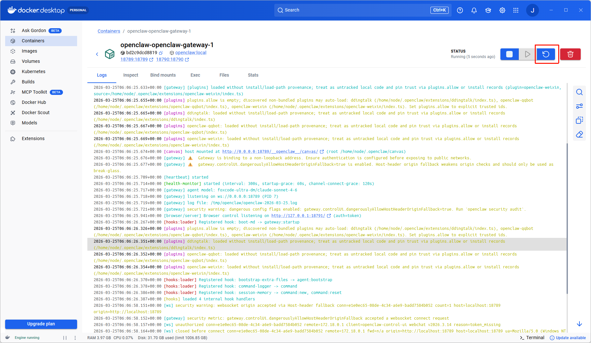Click the Upgrade plan button
Viewport: 591px width, 343px height.
click(x=41, y=324)
